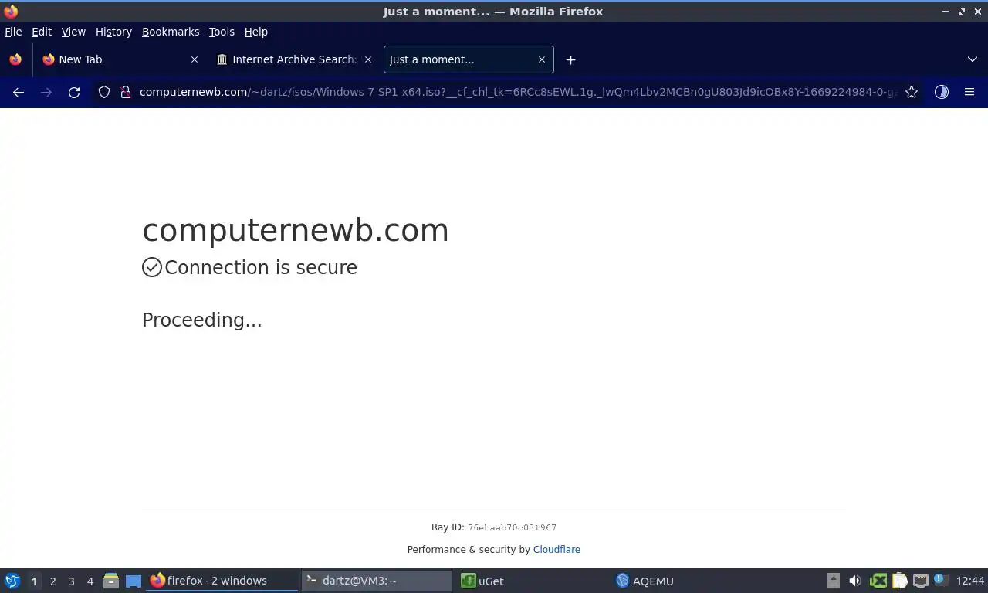Click the 12:44 clock
988x593 pixels.
tap(970, 581)
